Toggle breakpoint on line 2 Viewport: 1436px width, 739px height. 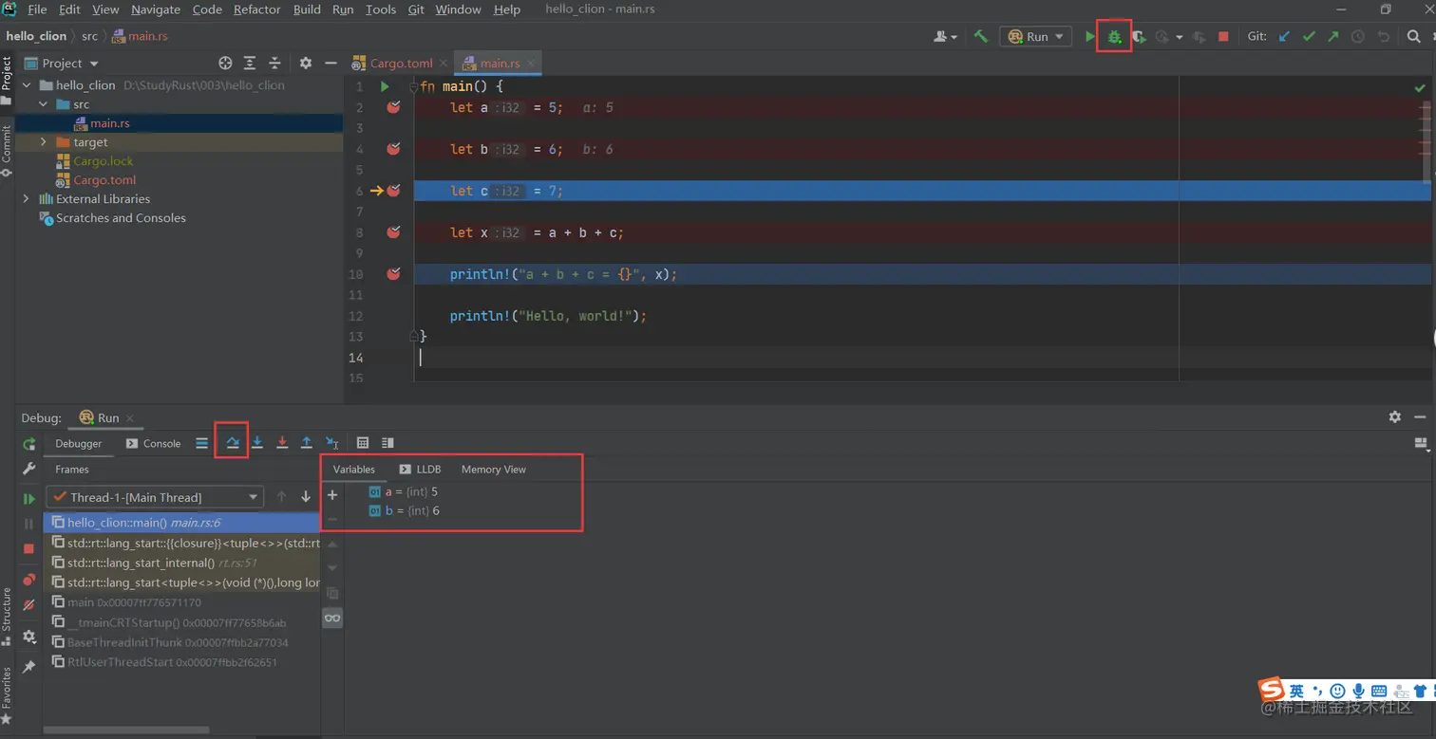coord(393,107)
